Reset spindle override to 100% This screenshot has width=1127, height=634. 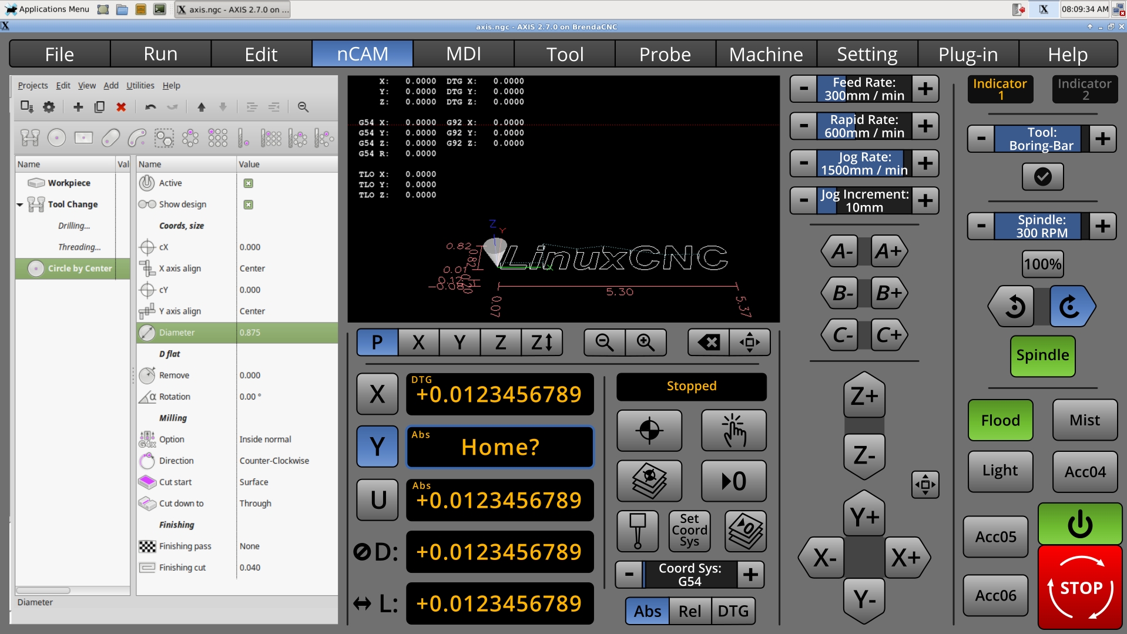point(1042,264)
